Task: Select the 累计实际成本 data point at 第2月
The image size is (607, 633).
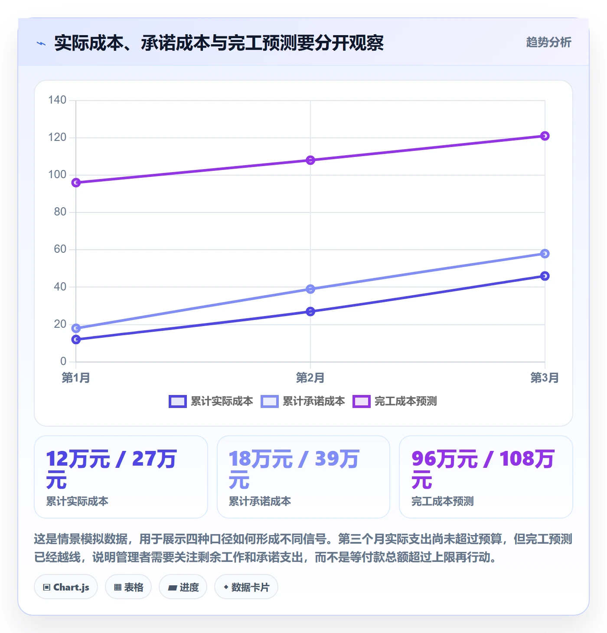Action: [x=310, y=311]
